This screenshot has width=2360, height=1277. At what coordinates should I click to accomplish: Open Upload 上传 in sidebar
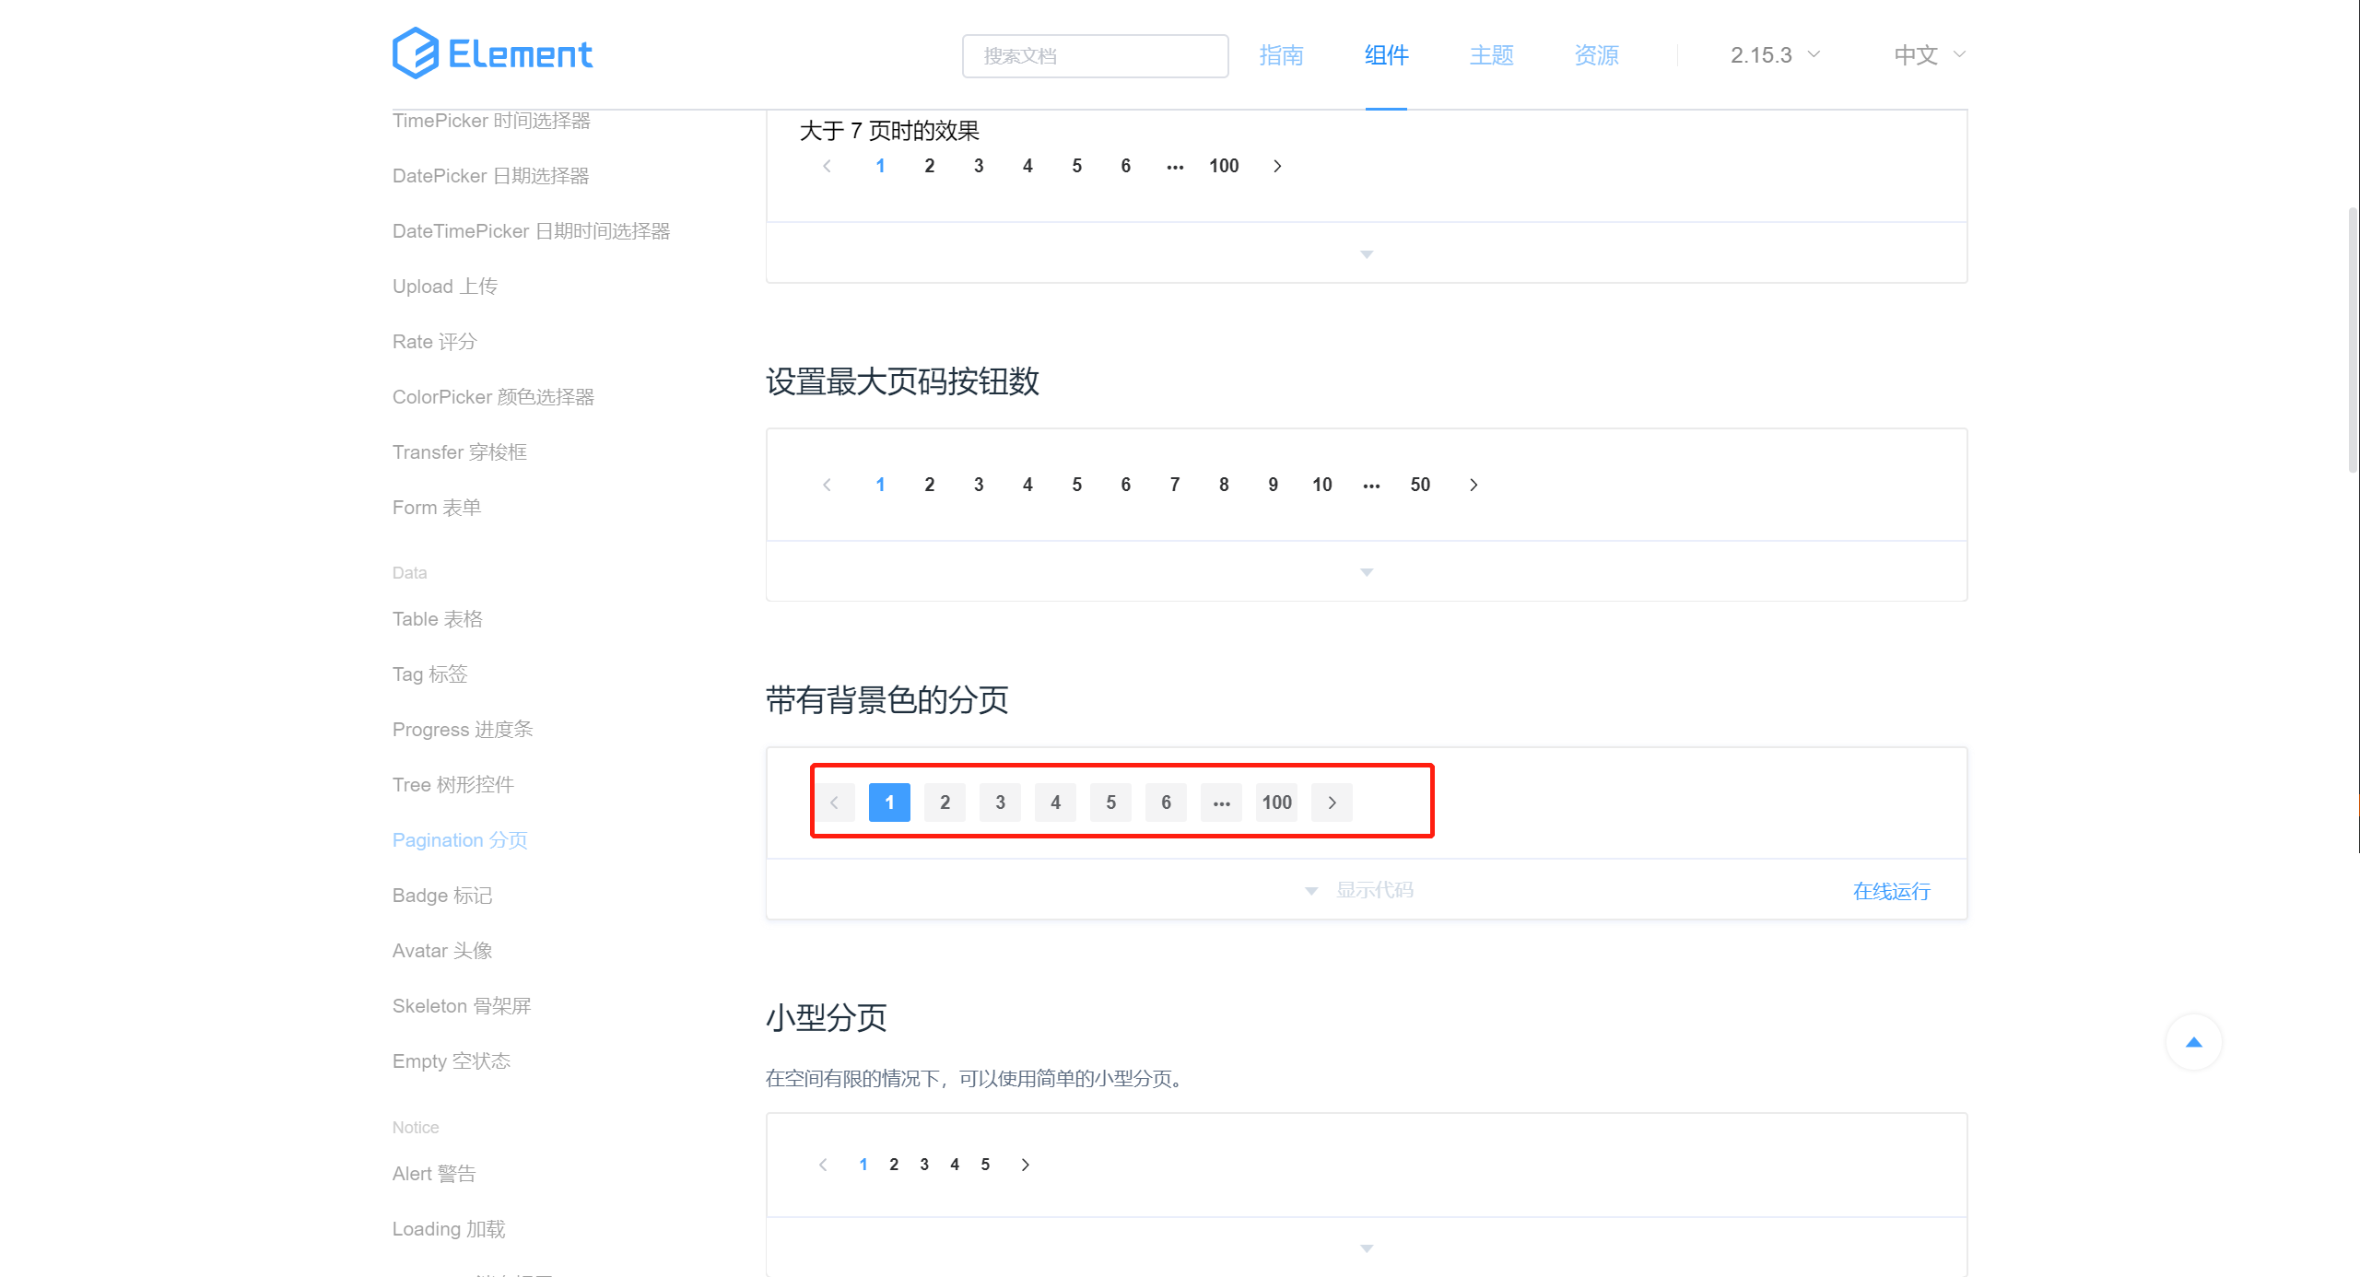[x=444, y=287]
